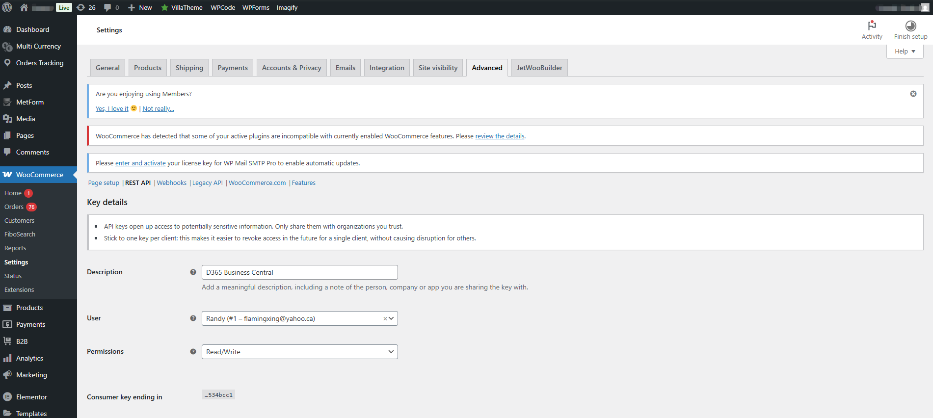Dismiss the Members enjoyment notice
This screenshot has height=418, width=933.
tap(913, 94)
